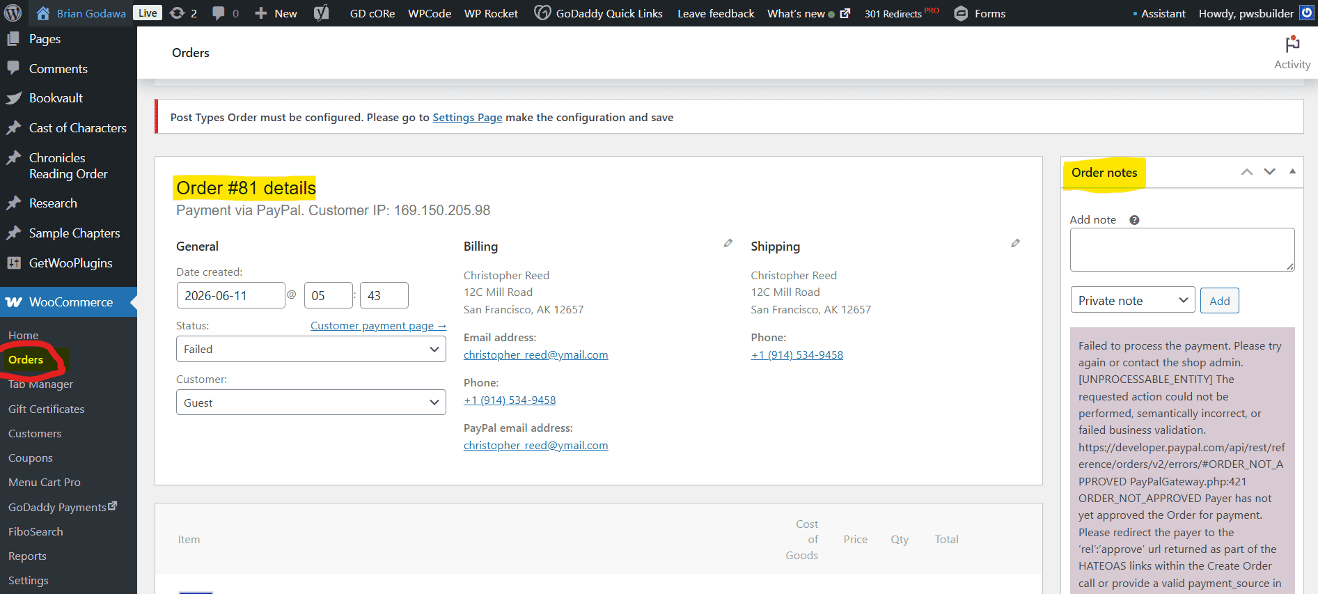
Task: Click the pencil icon to edit Shipping
Action: pyautogui.click(x=1016, y=243)
